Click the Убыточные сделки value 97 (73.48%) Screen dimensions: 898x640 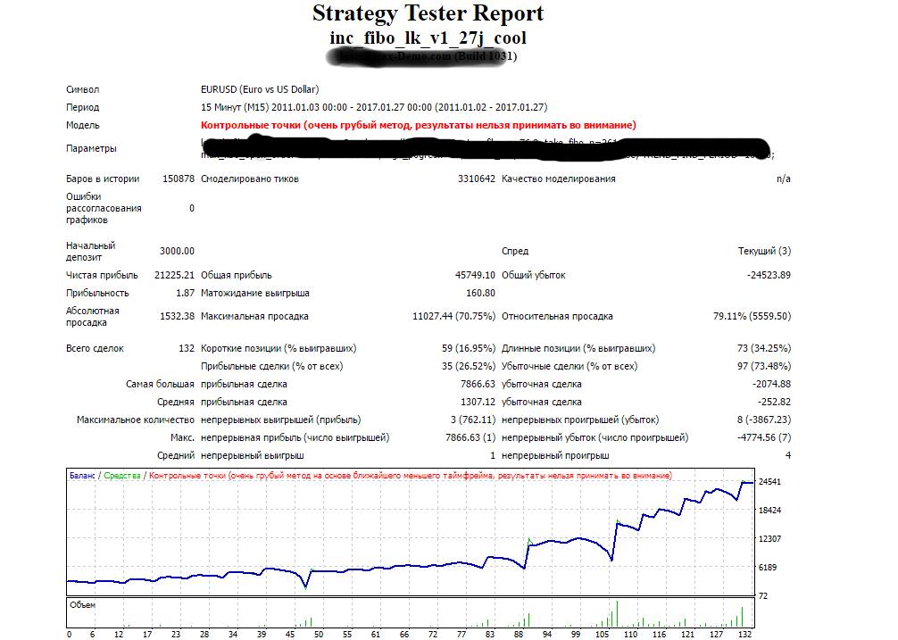coord(764,366)
